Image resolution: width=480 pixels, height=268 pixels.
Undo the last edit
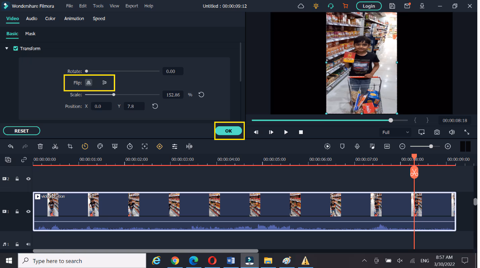(11, 146)
